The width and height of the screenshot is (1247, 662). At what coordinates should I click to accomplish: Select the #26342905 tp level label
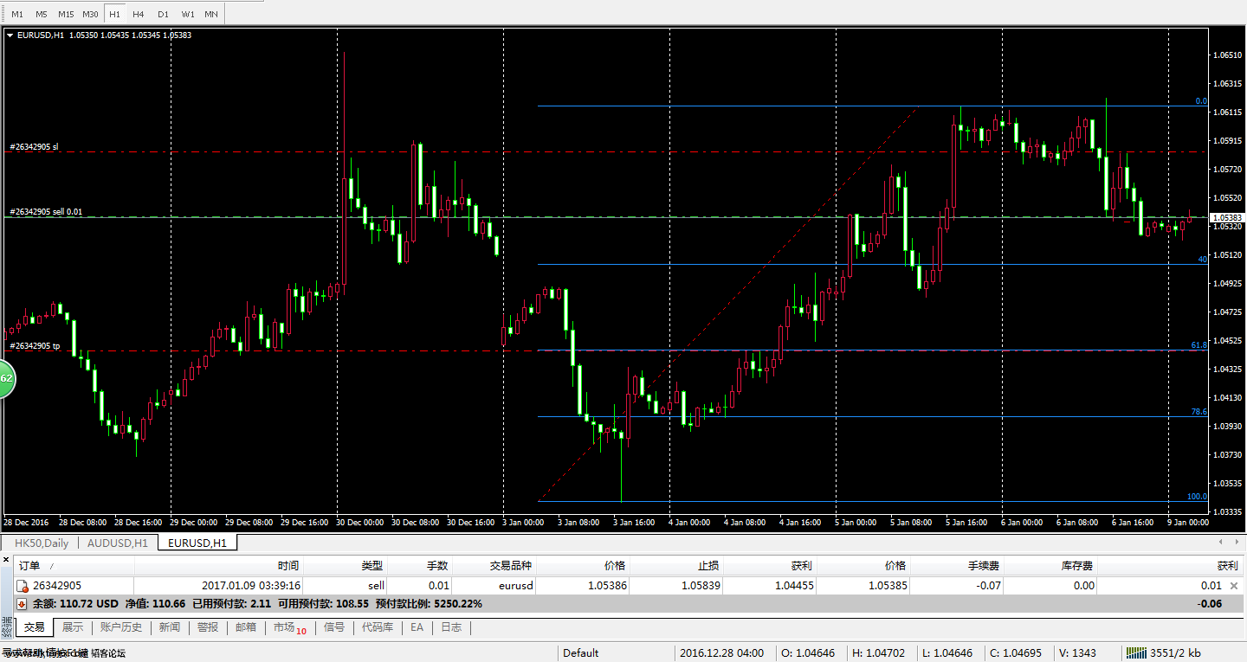point(35,345)
